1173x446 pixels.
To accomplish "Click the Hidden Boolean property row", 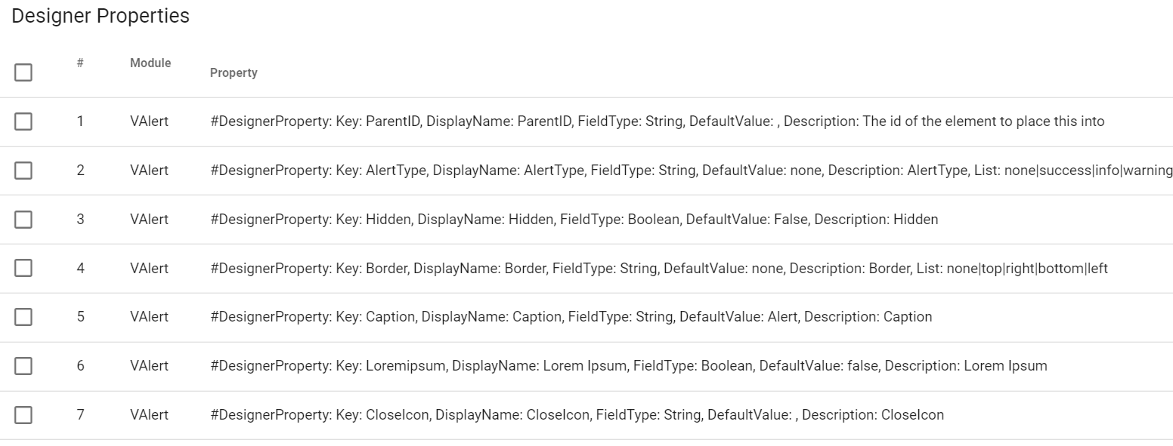I will (x=574, y=220).
